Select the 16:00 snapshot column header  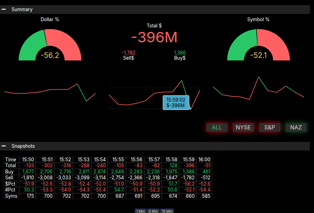pos(204,160)
